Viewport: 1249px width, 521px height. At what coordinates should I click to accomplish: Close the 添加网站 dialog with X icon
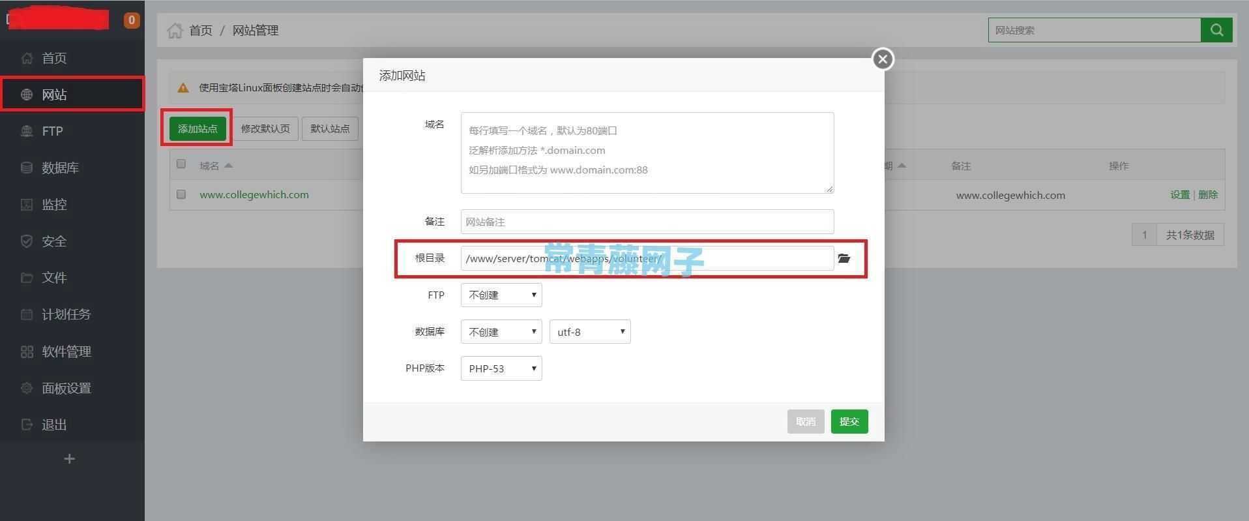[x=883, y=59]
